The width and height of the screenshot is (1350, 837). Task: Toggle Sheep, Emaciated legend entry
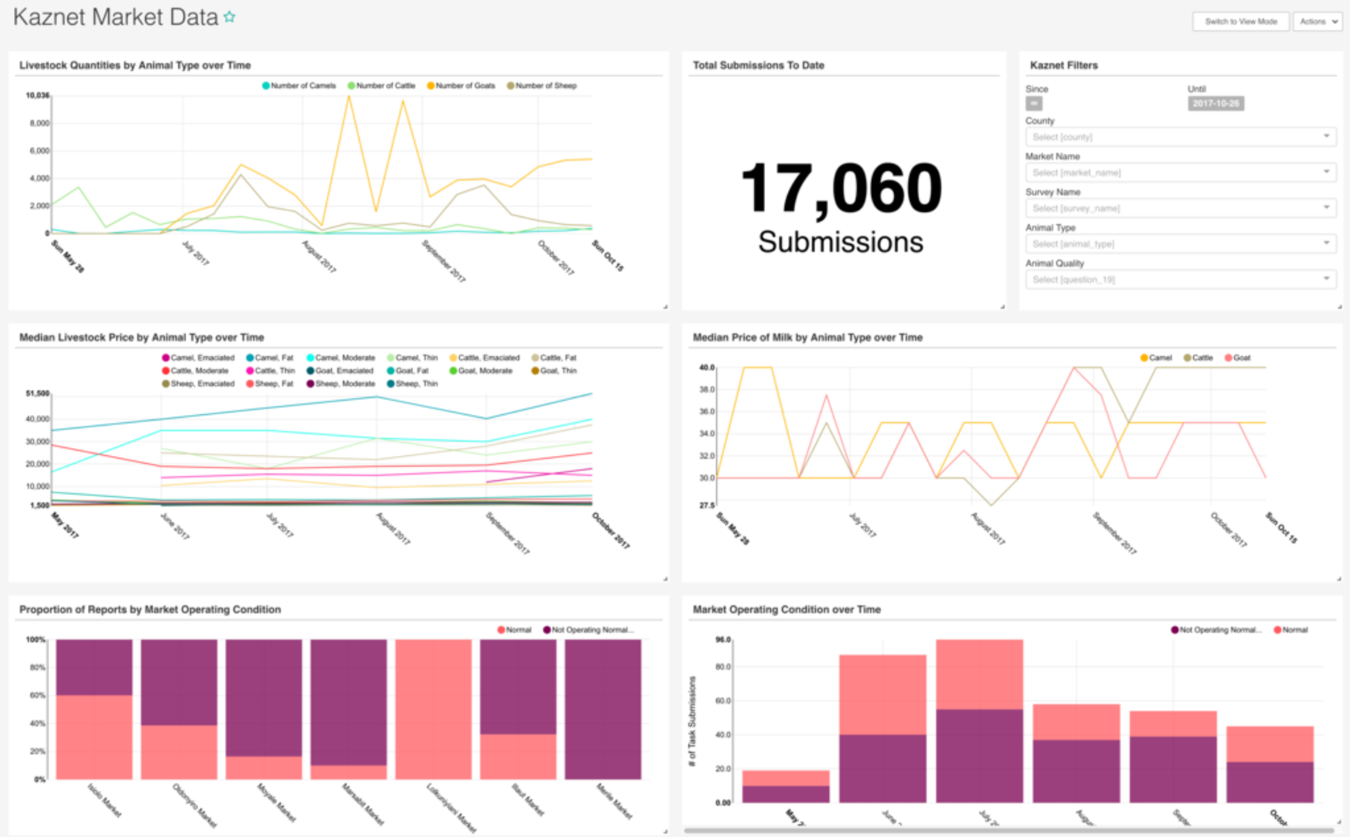(x=198, y=384)
